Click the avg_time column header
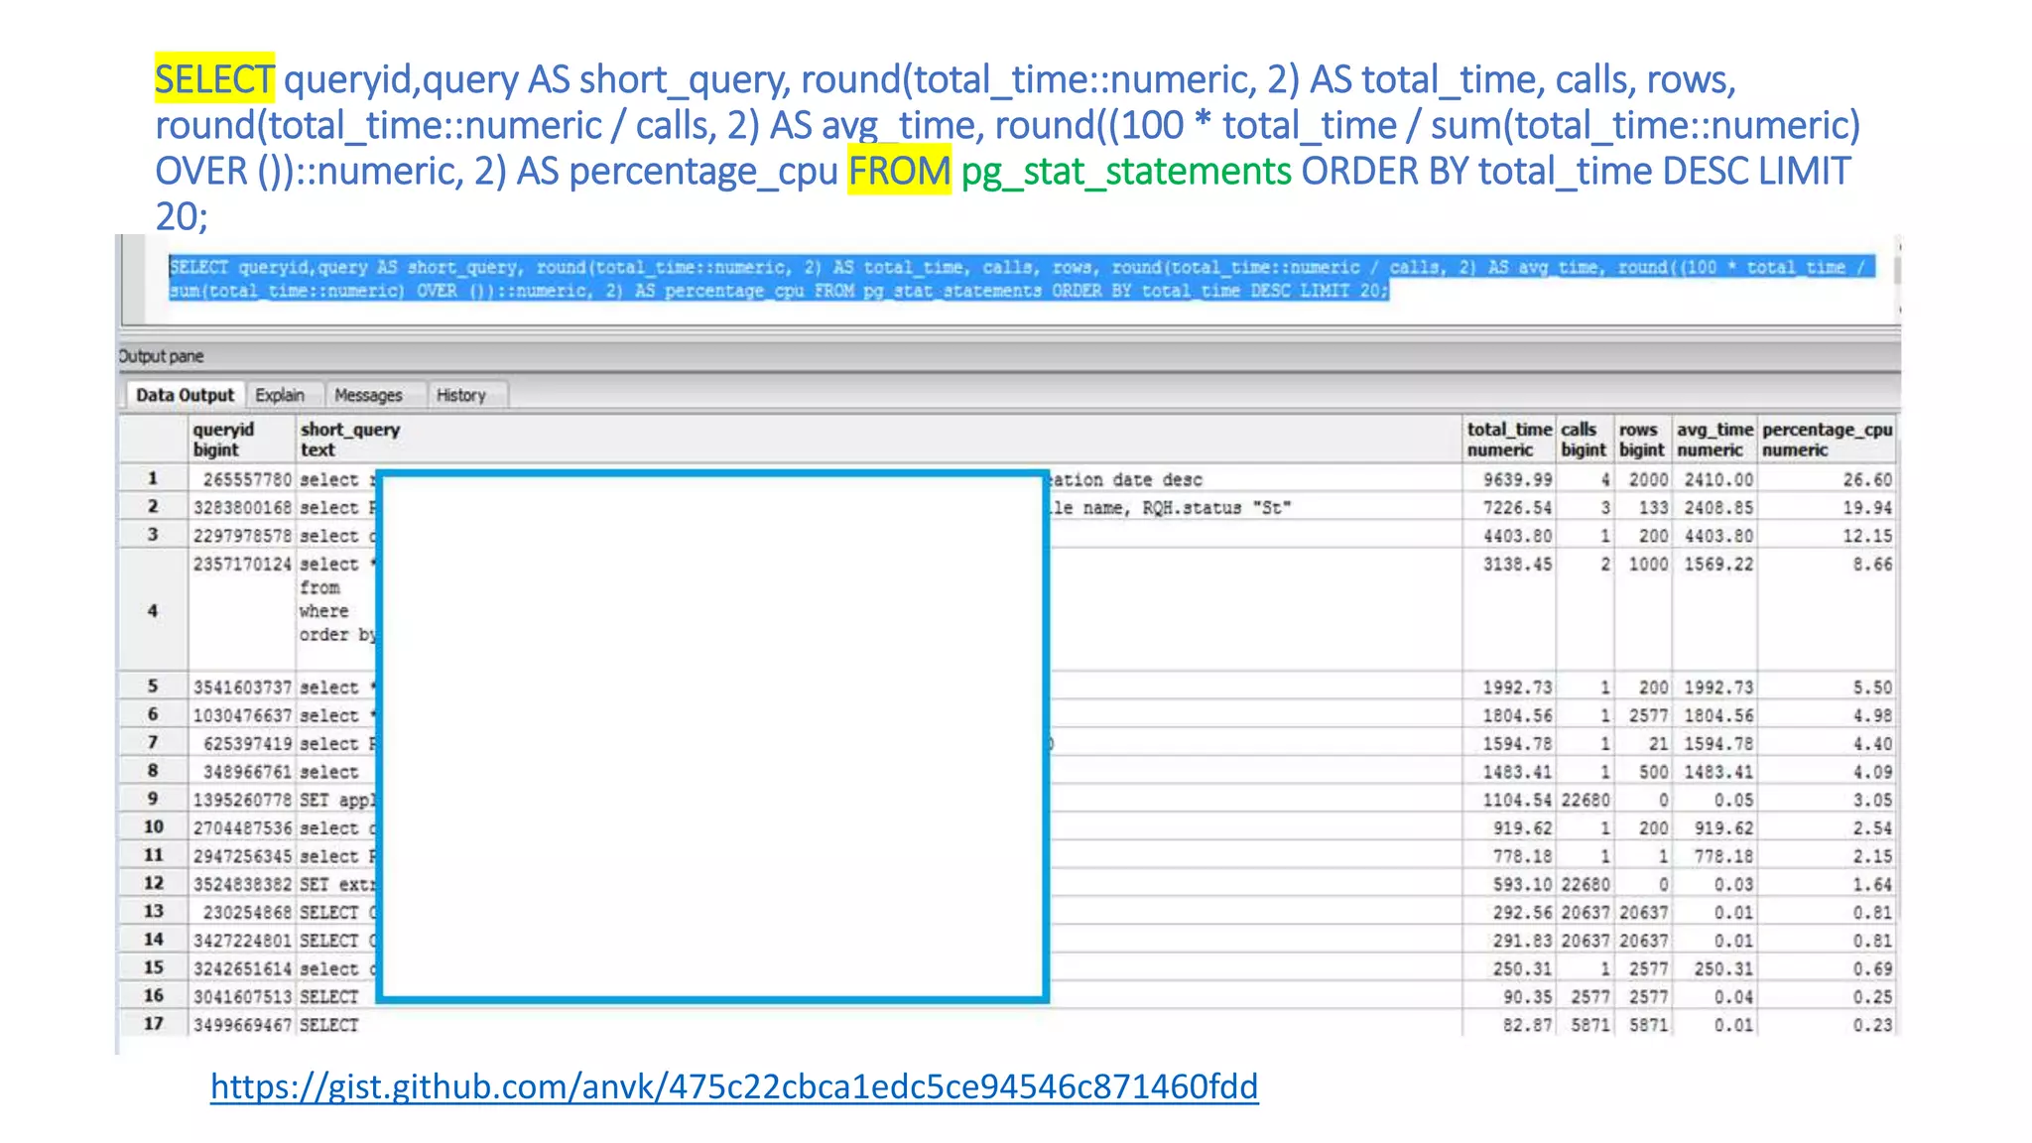This screenshot has height=1143, width=2032. (1714, 439)
